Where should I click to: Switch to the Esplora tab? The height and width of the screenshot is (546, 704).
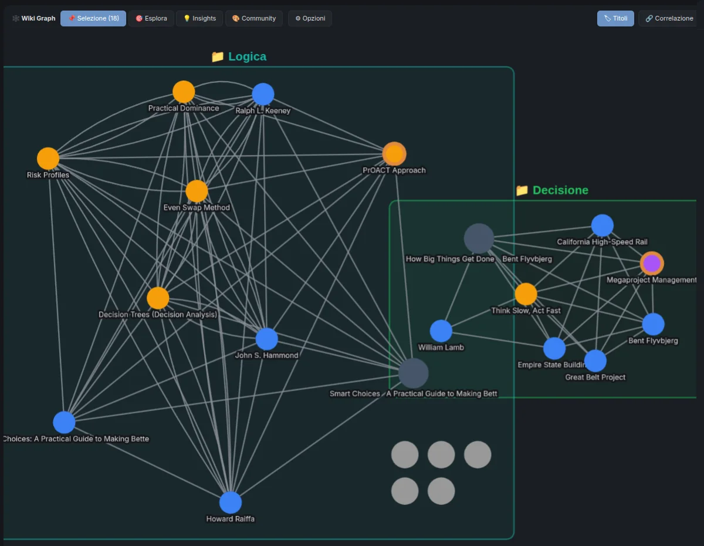151,18
